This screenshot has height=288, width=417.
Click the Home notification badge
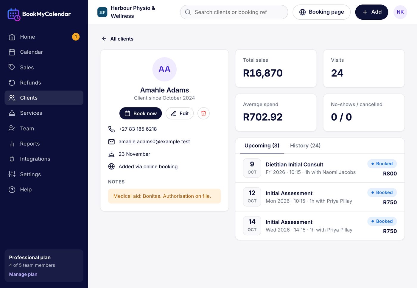(76, 37)
